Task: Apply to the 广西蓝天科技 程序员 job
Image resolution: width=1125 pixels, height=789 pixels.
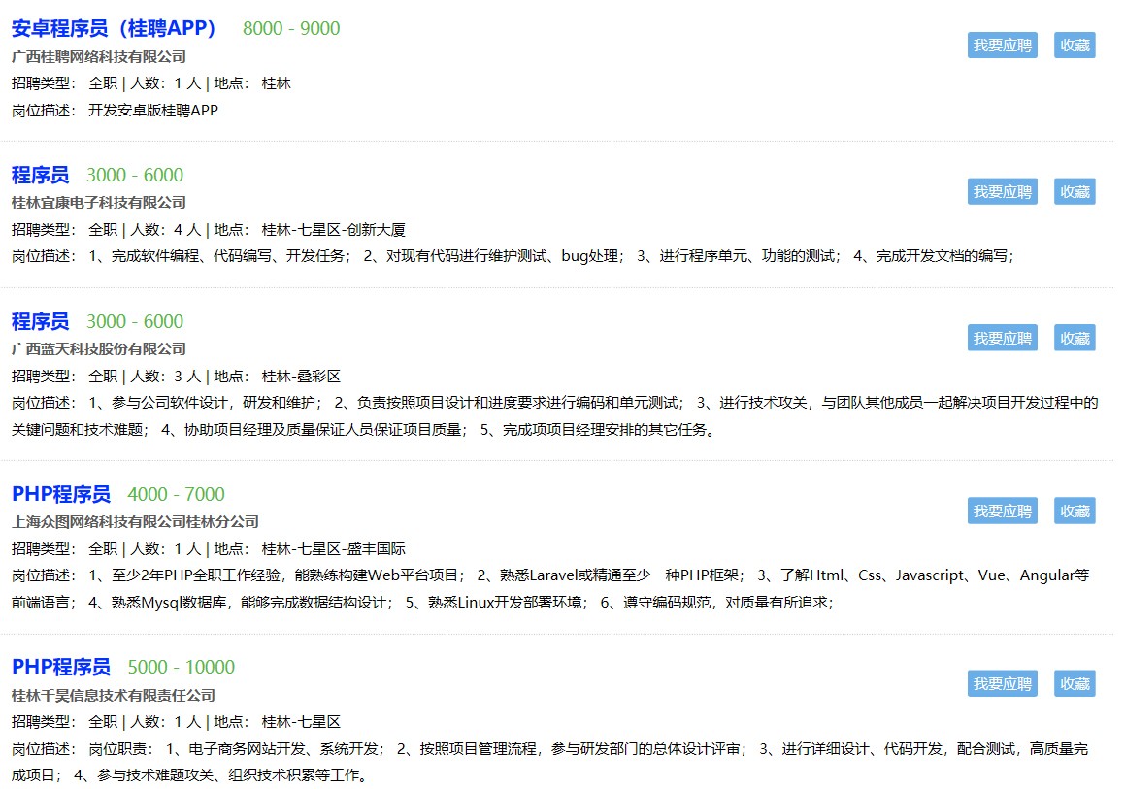Action: 1002,338
